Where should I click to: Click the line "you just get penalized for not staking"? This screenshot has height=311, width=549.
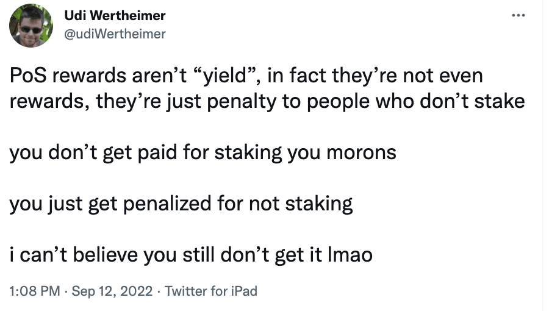coord(181,204)
